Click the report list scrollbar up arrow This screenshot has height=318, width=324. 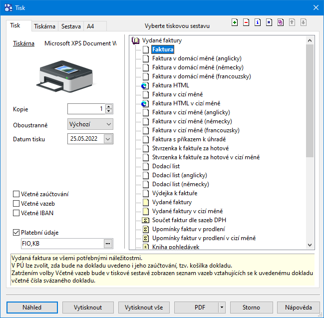[310, 40]
